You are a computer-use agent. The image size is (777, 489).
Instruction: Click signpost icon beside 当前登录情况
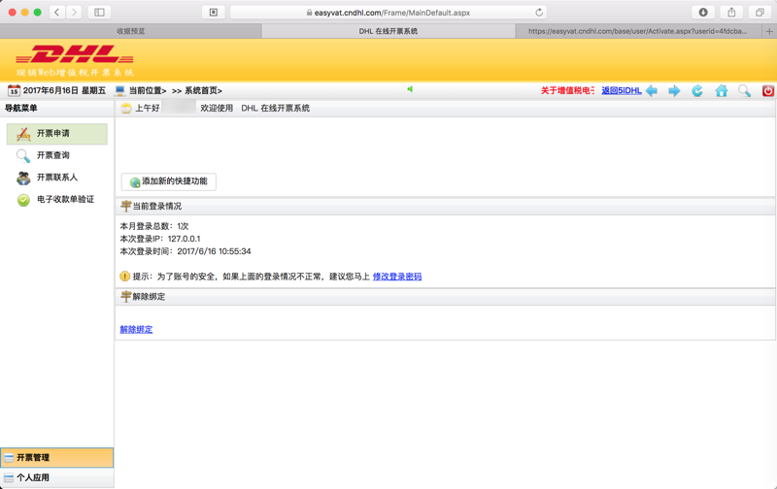(x=126, y=206)
